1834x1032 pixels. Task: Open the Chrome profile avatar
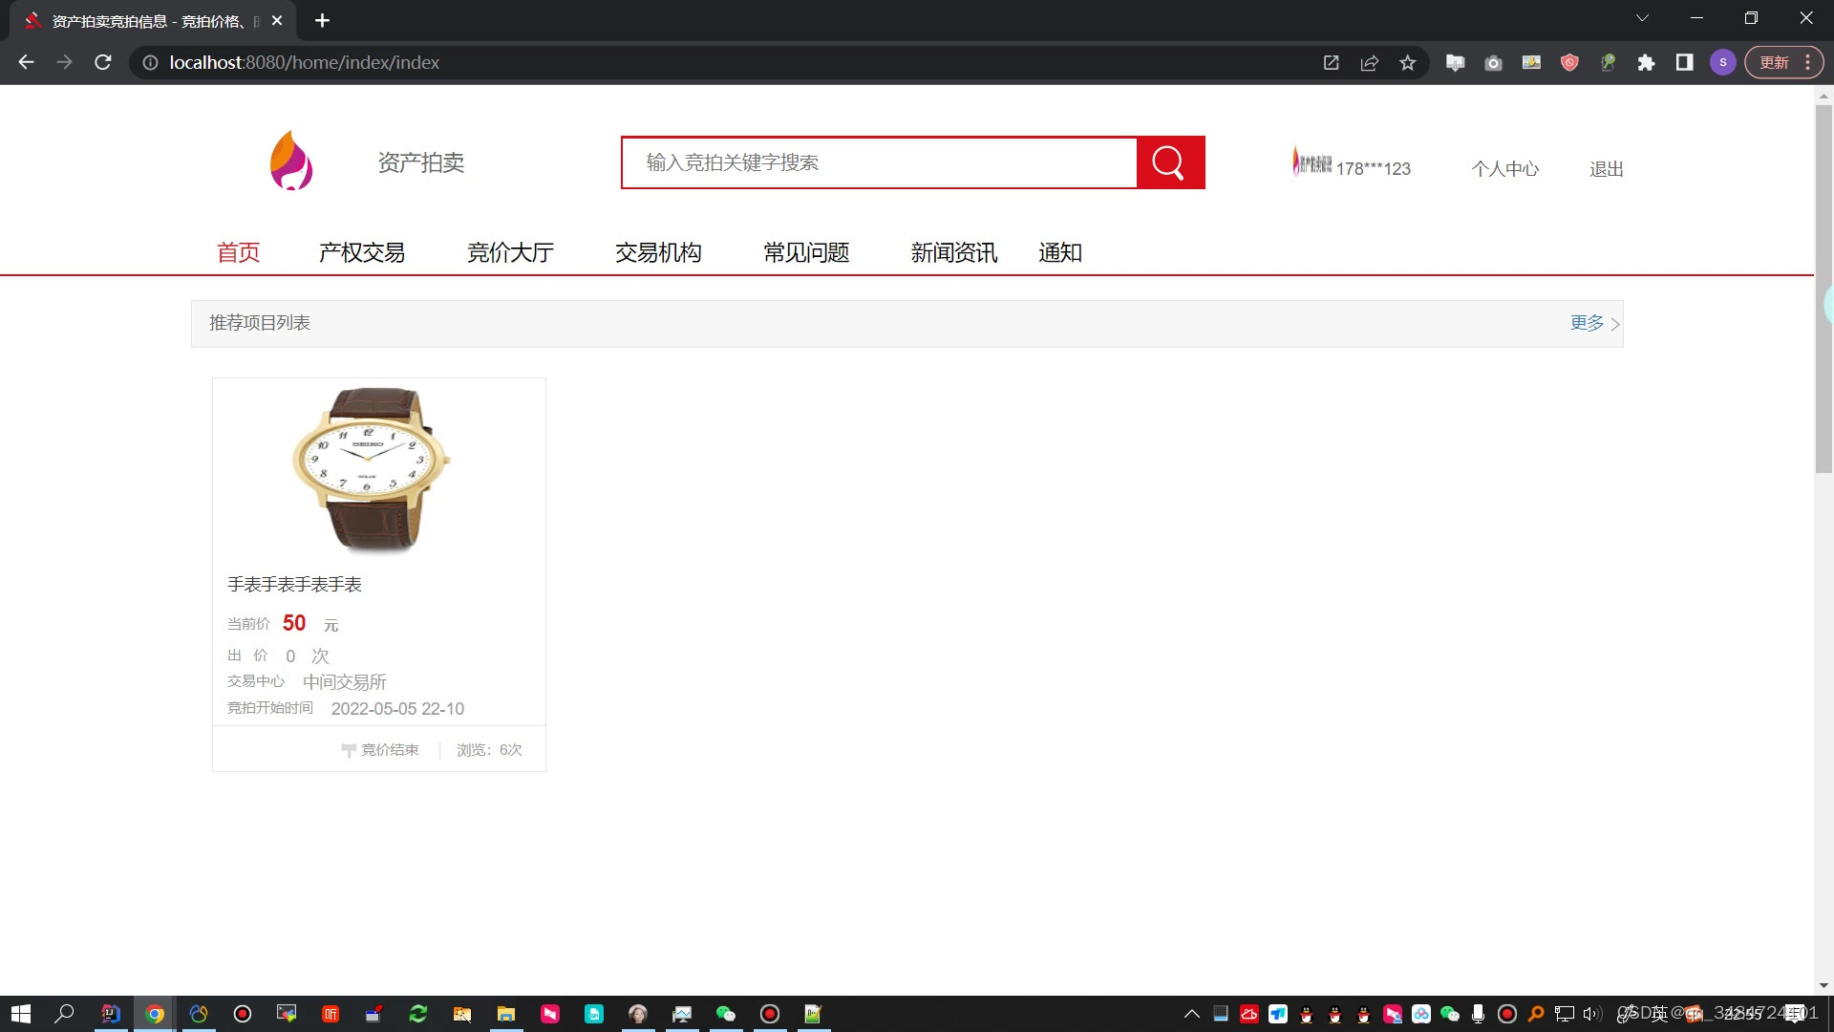(1722, 63)
